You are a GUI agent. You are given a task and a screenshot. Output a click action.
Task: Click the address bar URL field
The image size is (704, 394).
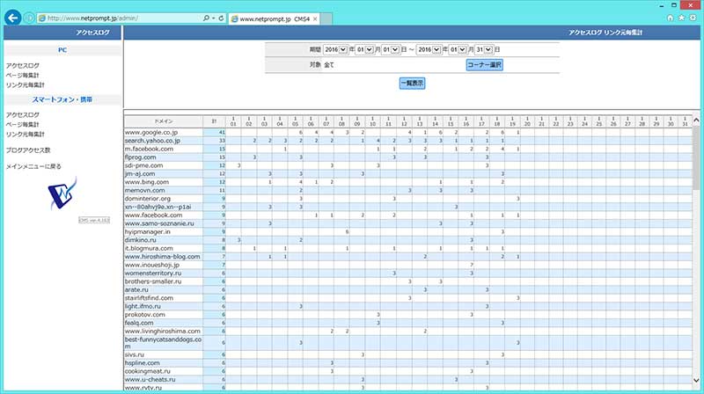120,18
